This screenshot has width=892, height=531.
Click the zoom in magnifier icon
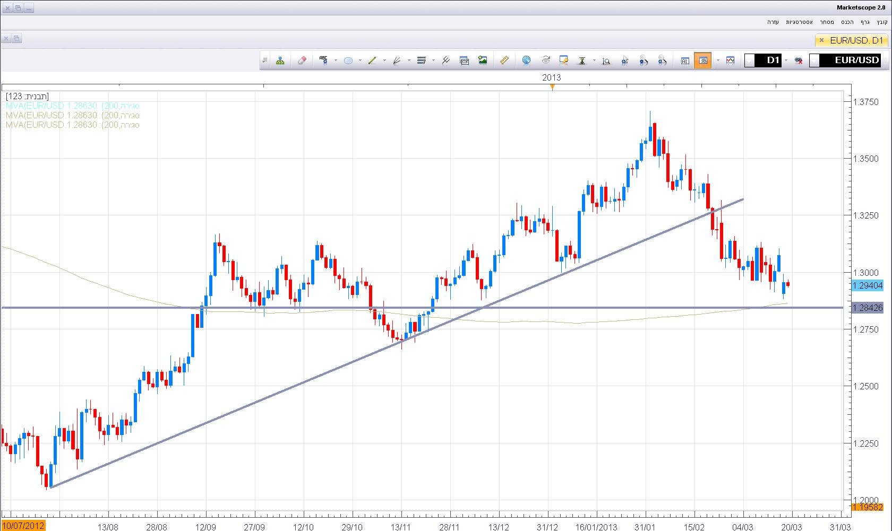click(662, 60)
